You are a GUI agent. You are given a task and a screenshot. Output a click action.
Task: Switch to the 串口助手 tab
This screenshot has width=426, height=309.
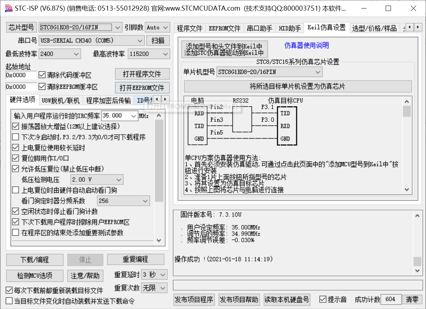pos(259,28)
